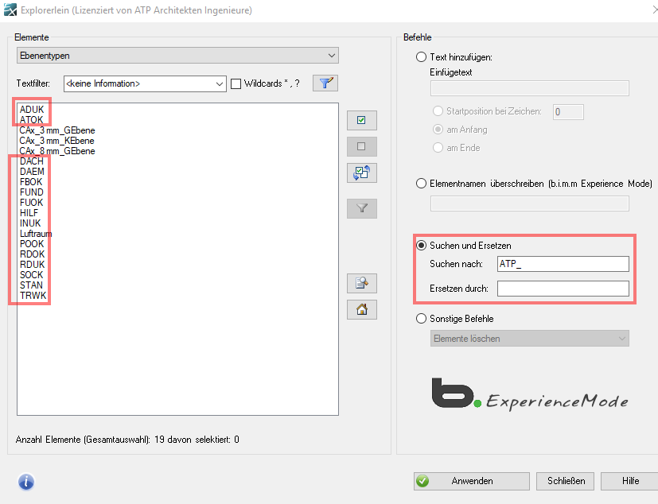Click the preview magnifier document button

(361, 283)
